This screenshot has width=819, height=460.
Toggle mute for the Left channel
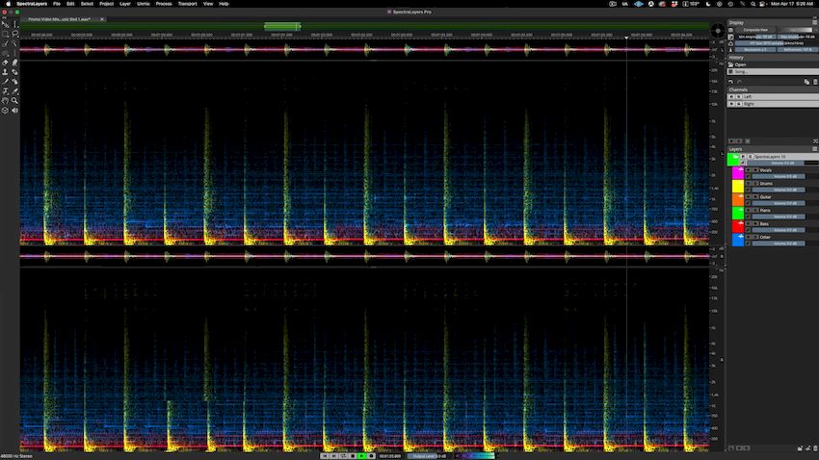(731, 96)
